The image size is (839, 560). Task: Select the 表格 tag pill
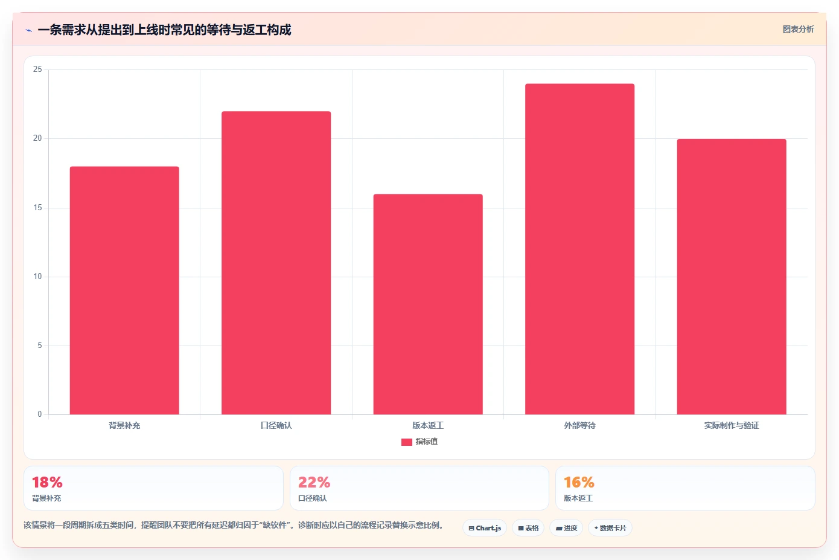pyautogui.click(x=528, y=528)
